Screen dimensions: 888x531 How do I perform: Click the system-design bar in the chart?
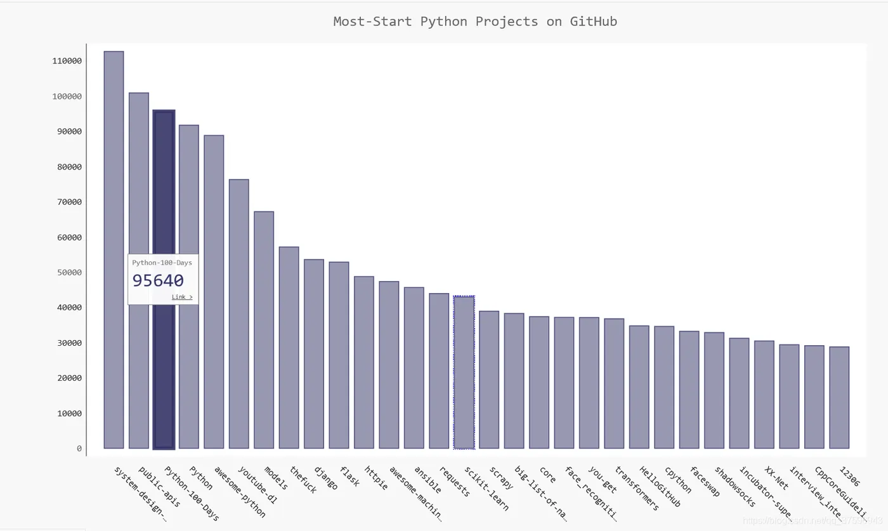click(114, 250)
